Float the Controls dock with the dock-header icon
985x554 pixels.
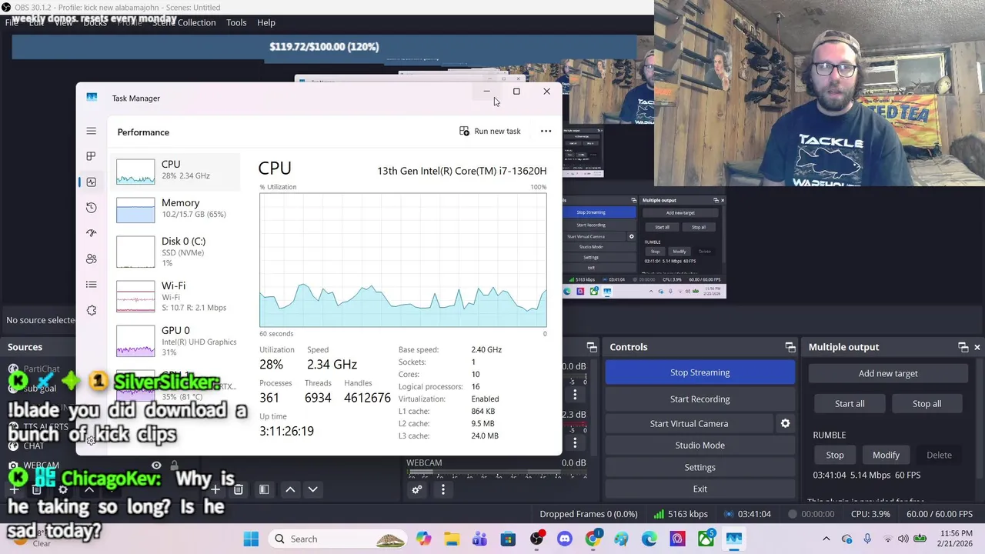(x=790, y=347)
